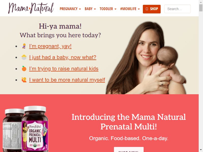
Task: Click the raised-hand person emoji icon
Action: (x=24, y=80)
